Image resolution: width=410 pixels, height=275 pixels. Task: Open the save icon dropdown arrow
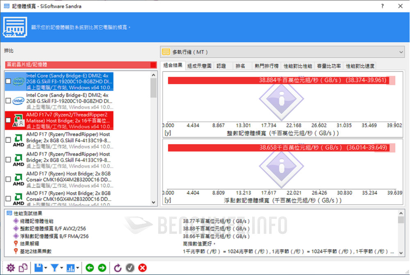(46, 268)
